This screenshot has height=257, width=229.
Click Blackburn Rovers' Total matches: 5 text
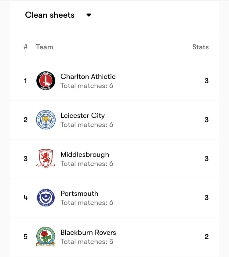pos(87,241)
